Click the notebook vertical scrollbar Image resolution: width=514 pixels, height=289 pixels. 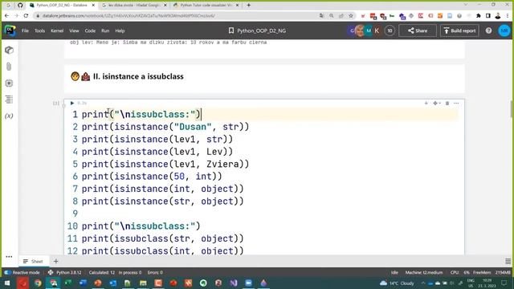click(x=512, y=108)
